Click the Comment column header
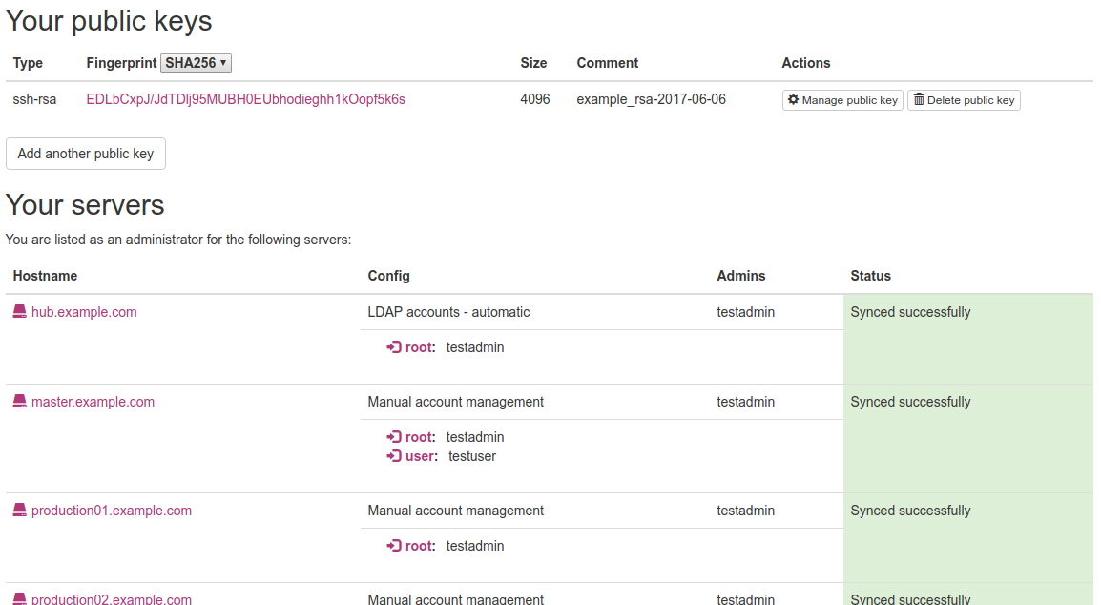The width and height of the screenshot is (1101, 605). point(608,63)
